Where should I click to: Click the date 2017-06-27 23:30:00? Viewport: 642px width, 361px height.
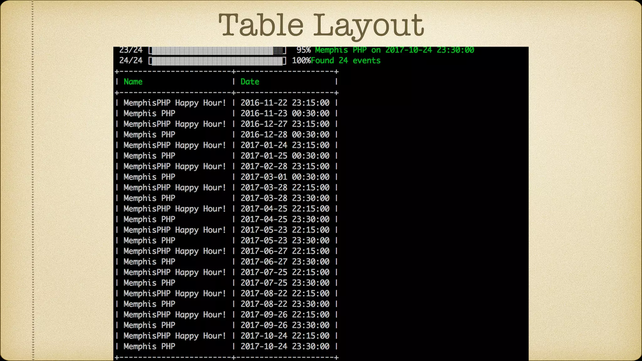pyautogui.click(x=285, y=262)
